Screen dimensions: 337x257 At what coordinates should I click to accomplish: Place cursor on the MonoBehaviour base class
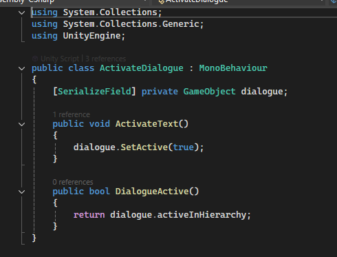(233, 68)
